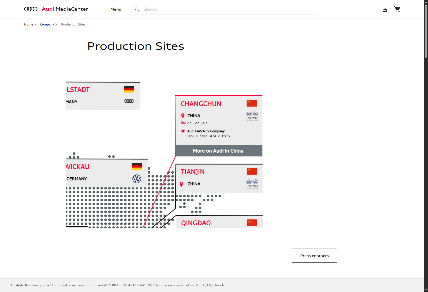Click the Volkswagen logo on Zwickau card
Image resolution: width=428 pixels, height=292 pixels.
137,179
